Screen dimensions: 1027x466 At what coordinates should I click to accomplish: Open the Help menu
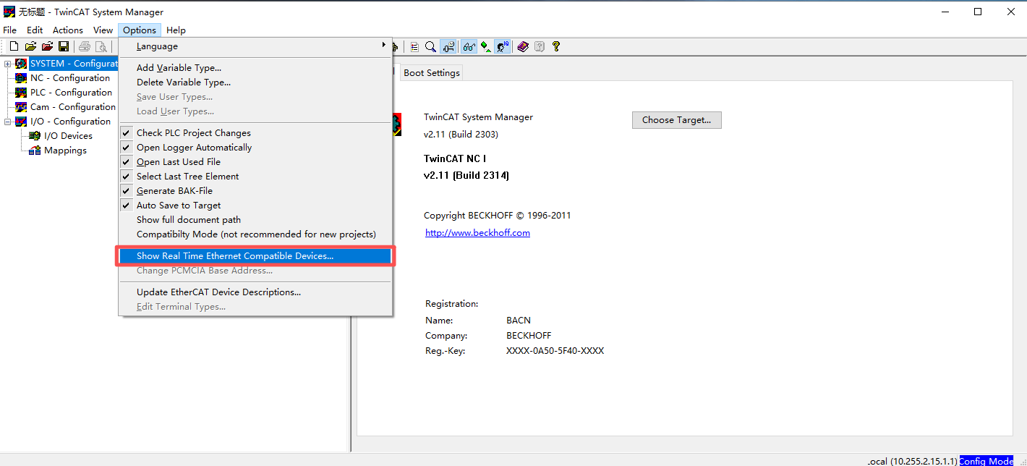176,30
